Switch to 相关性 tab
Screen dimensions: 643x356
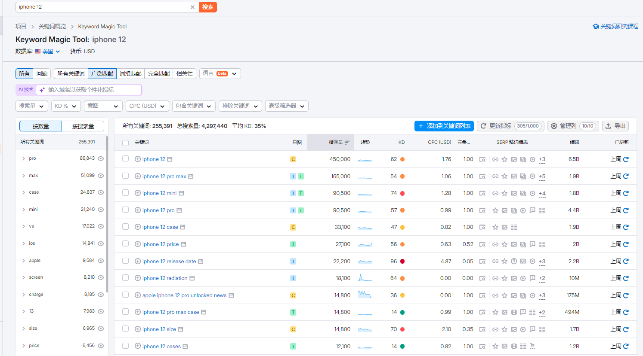pos(185,74)
